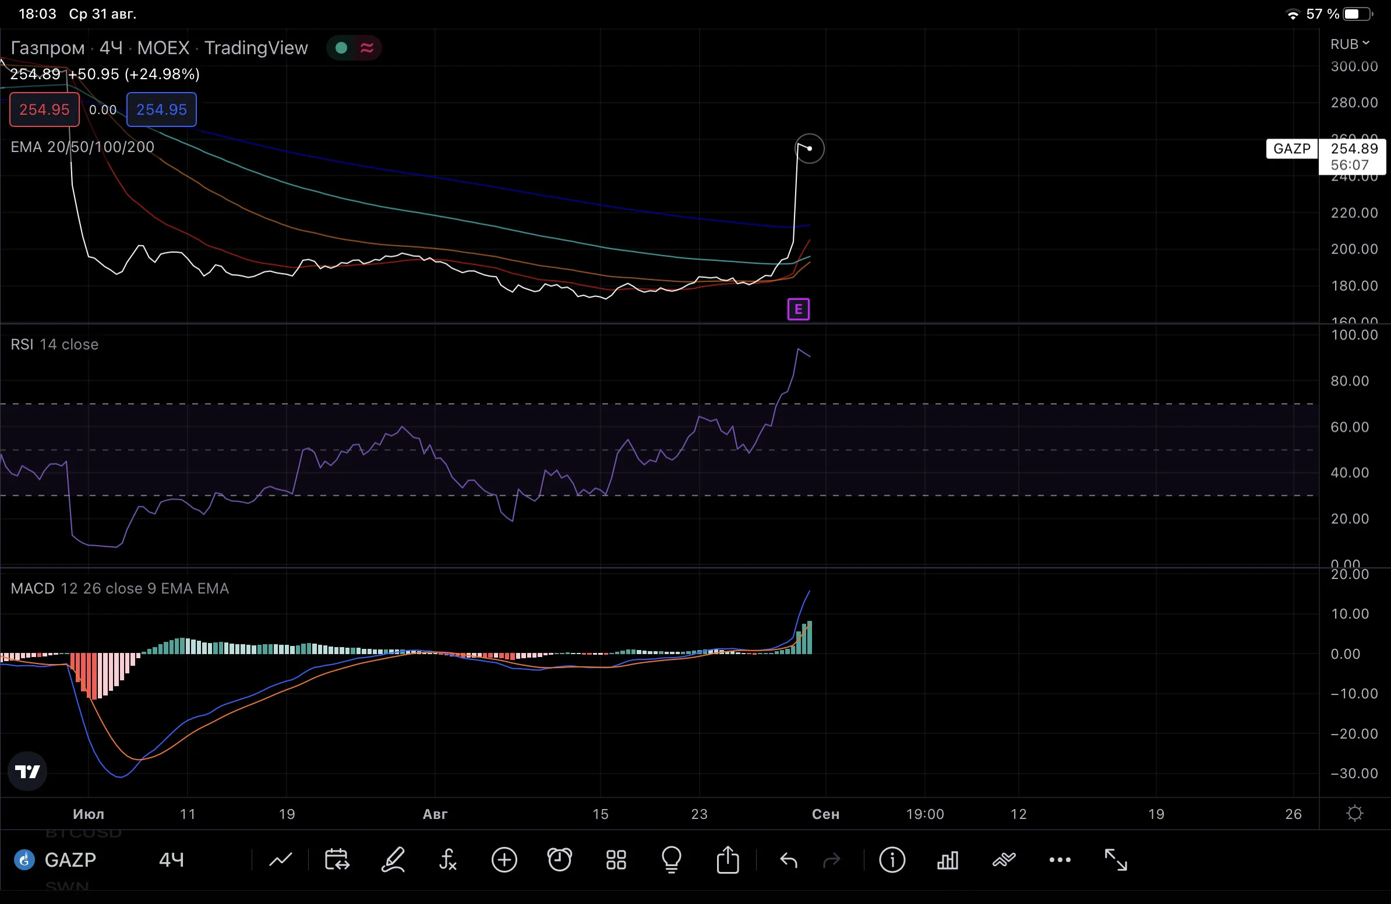The image size is (1391, 904).
Task: Tap the GAZP price label on scale
Action: [1292, 149]
